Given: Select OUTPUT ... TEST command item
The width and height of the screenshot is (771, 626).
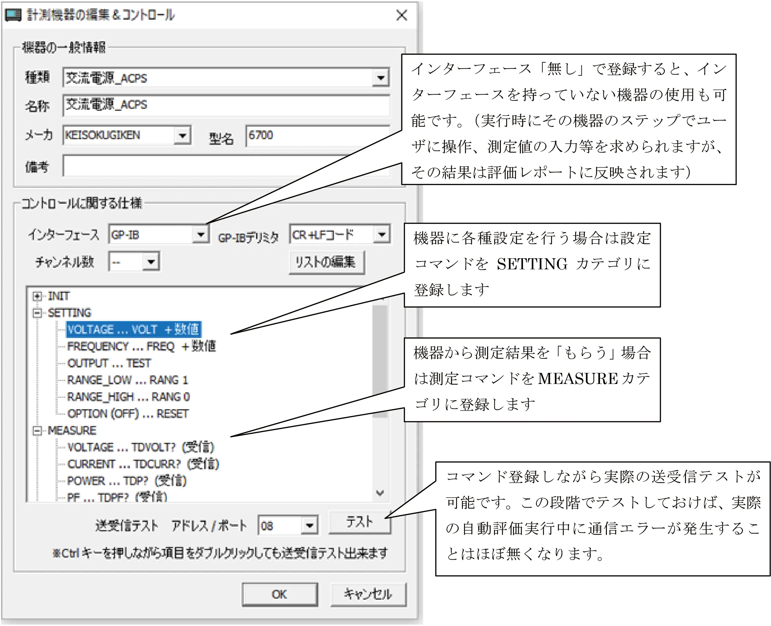Looking at the screenshot, I should click(x=109, y=363).
